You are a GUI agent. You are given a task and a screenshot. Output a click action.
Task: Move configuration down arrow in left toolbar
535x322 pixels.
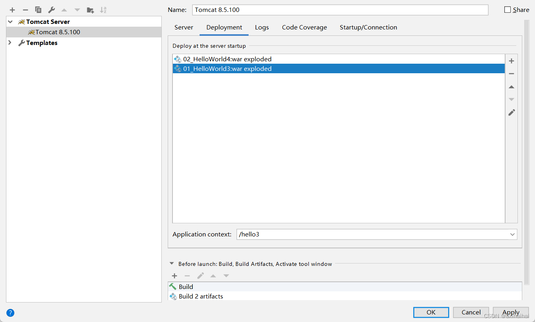pos(77,10)
